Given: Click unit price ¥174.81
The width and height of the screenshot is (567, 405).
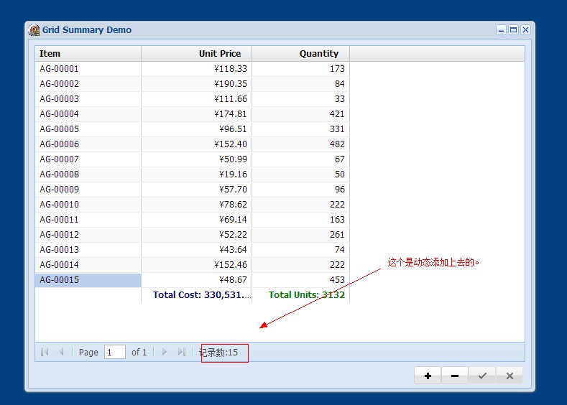Looking at the screenshot, I should click(196, 114).
